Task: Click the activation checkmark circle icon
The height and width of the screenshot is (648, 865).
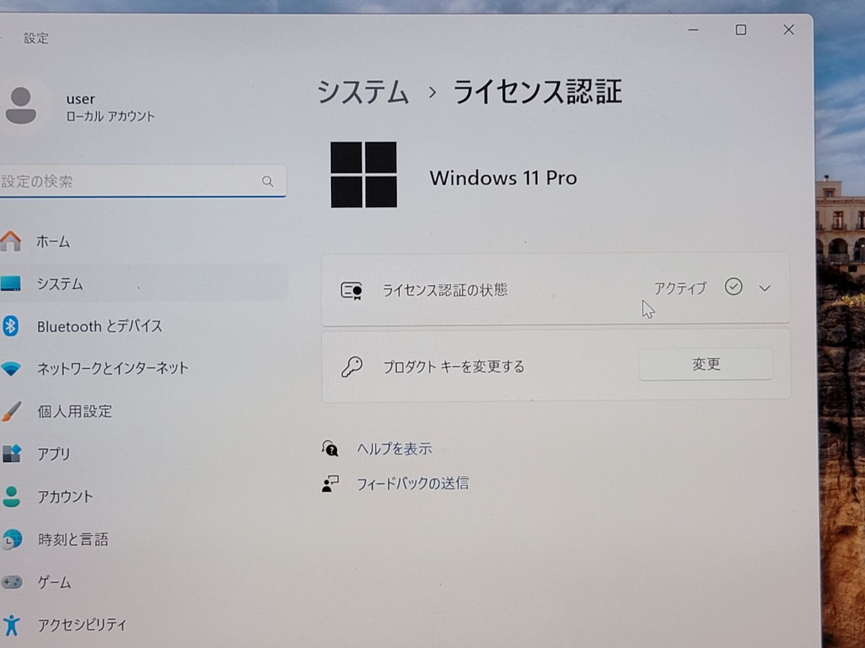Action: click(x=733, y=287)
